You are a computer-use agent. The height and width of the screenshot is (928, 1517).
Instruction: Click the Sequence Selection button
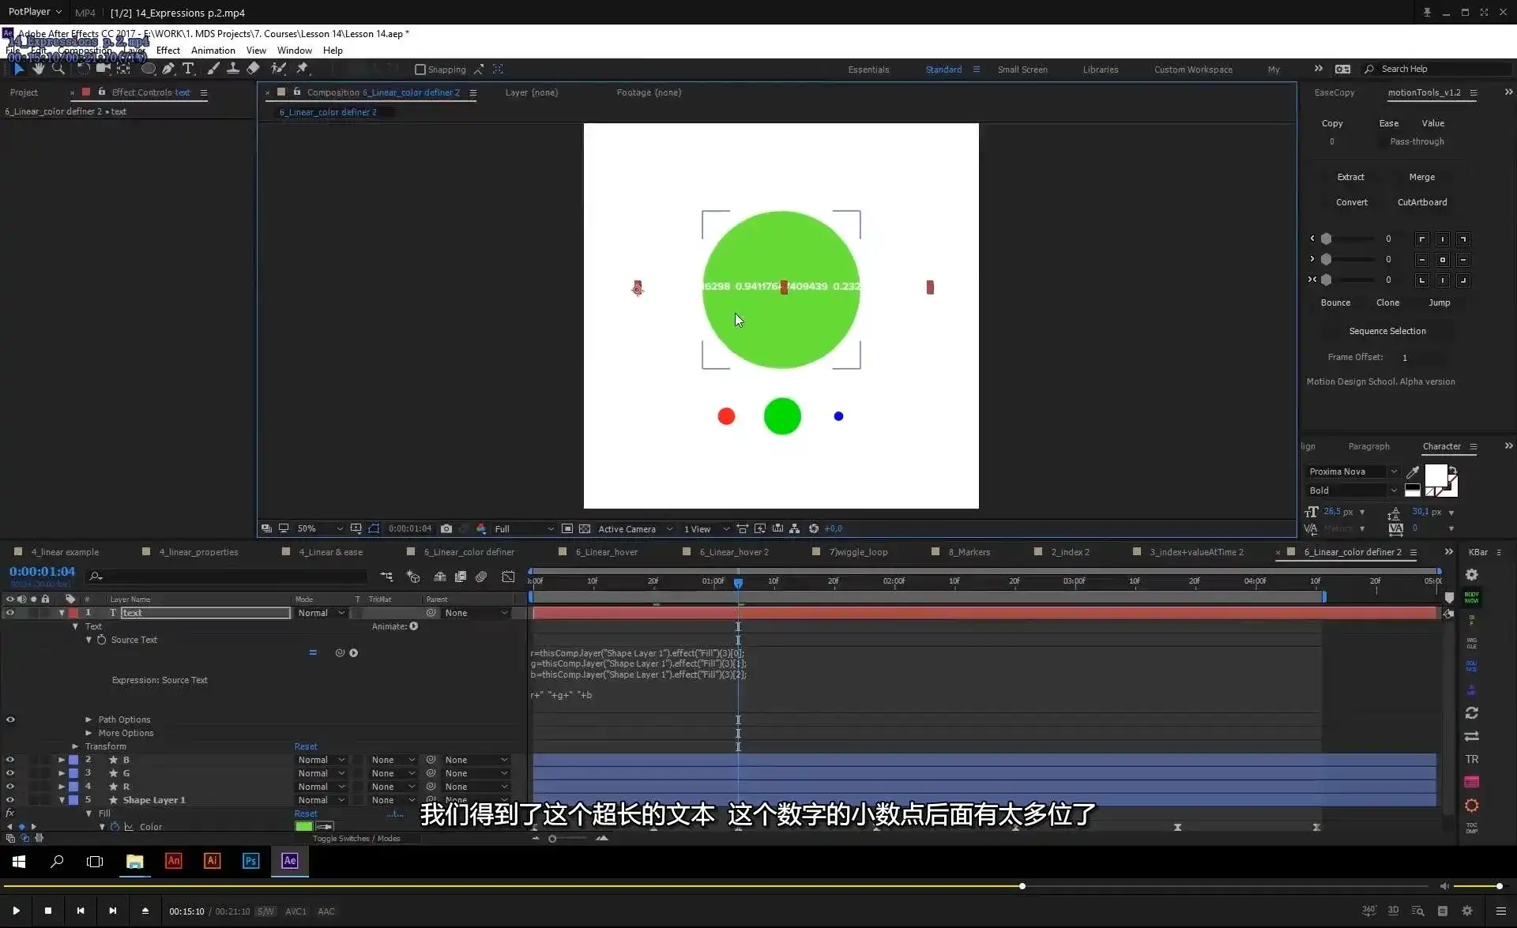pyautogui.click(x=1388, y=331)
